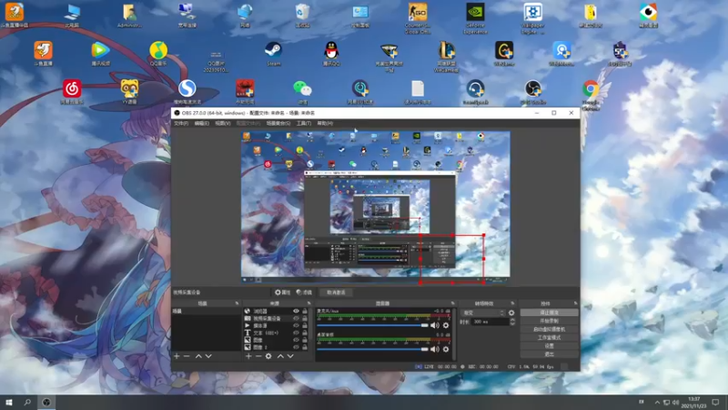Toggle visibility of 视频采集设备 source
728x410 pixels.
click(296, 318)
